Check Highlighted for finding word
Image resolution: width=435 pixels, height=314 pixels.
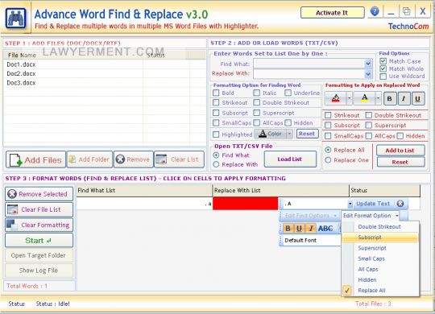pyautogui.click(x=216, y=134)
